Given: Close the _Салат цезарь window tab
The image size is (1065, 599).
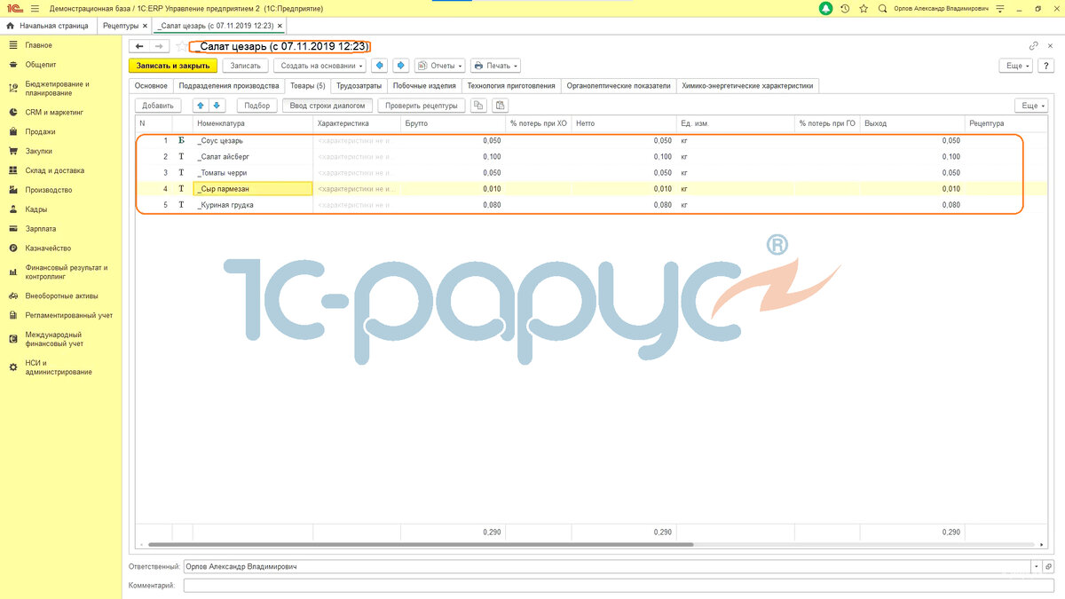Looking at the screenshot, I should 280,26.
